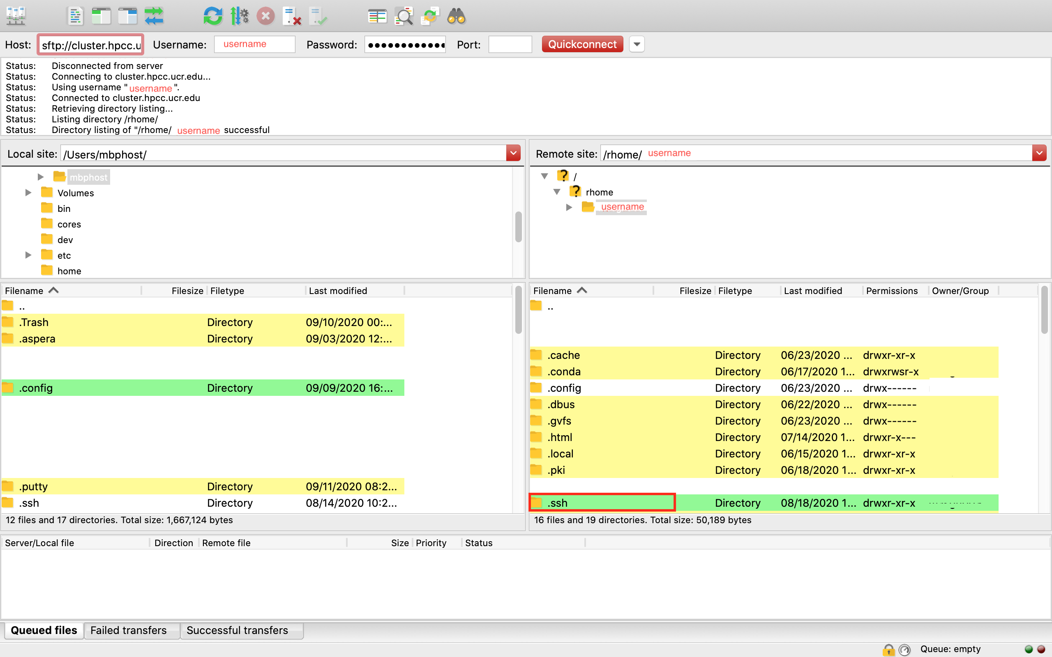Image resolution: width=1052 pixels, height=657 pixels.
Task: Expand the Volumes folder in local tree
Action: tap(28, 193)
